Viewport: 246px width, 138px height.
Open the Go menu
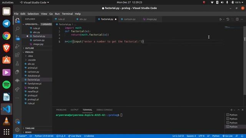click(x=51, y=14)
